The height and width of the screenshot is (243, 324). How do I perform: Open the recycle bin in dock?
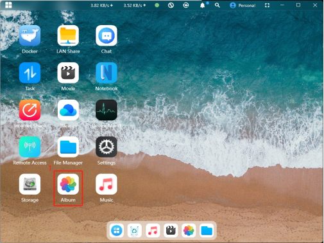135,231
